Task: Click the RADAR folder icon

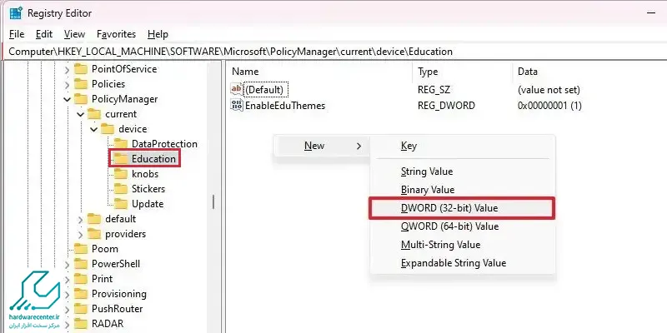Action: tap(81, 324)
